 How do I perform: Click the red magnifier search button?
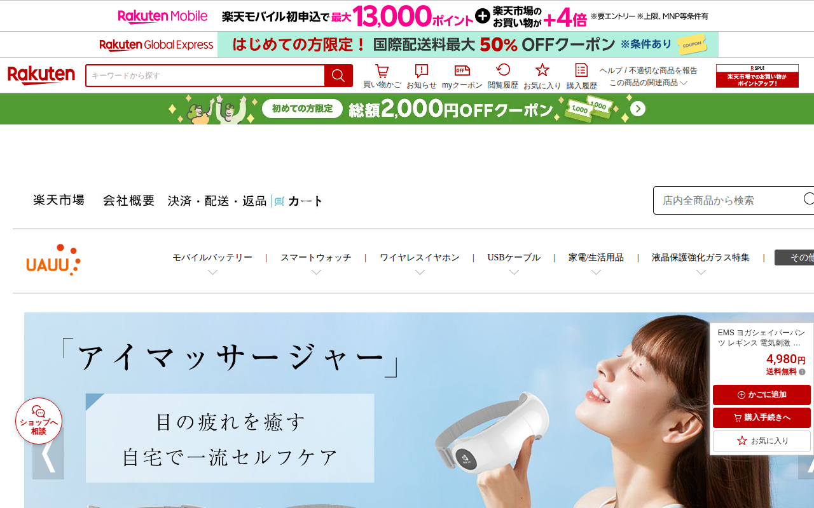tap(338, 76)
